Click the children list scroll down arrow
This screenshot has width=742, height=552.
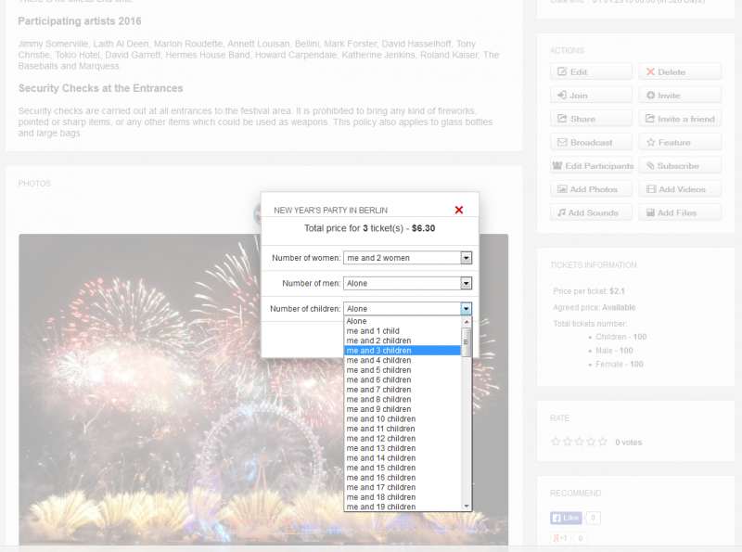(467, 507)
